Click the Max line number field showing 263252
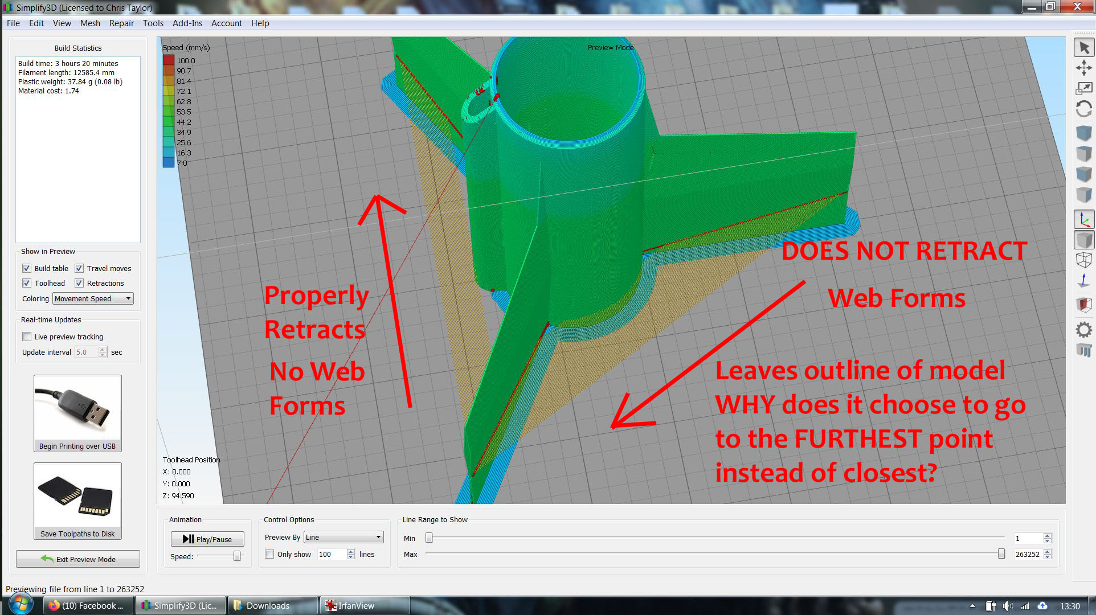Image resolution: width=1096 pixels, height=615 pixels. coord(1028,554)
